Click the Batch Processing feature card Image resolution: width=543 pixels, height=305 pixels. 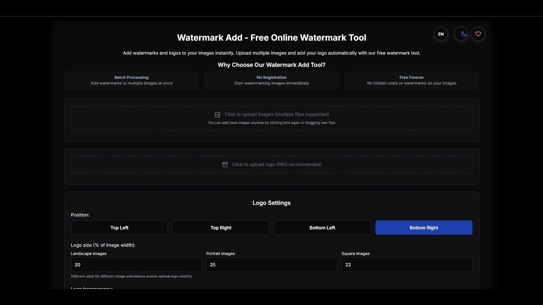tap(132, 80)
